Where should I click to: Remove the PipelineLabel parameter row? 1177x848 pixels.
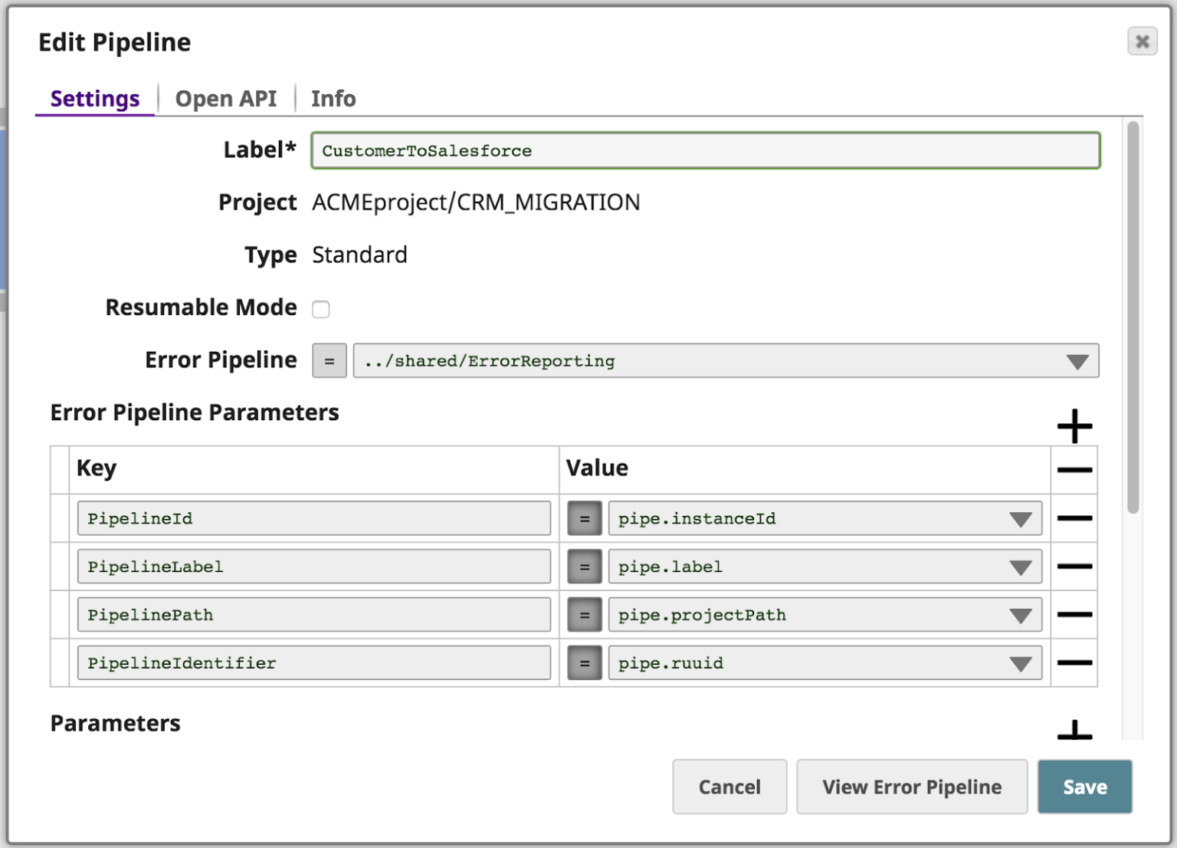point(1076,567)
